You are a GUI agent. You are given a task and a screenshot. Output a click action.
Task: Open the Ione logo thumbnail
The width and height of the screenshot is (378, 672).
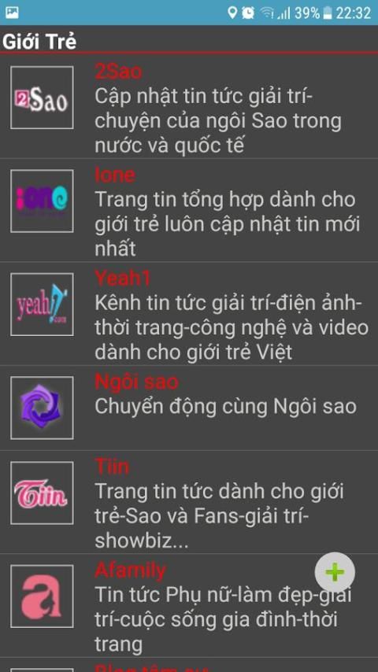[42, 201]
